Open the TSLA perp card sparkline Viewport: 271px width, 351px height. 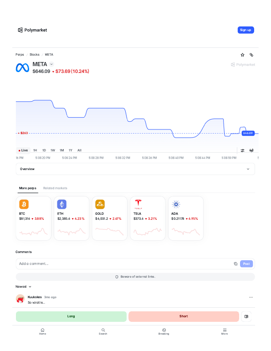(x=148, y=232)
